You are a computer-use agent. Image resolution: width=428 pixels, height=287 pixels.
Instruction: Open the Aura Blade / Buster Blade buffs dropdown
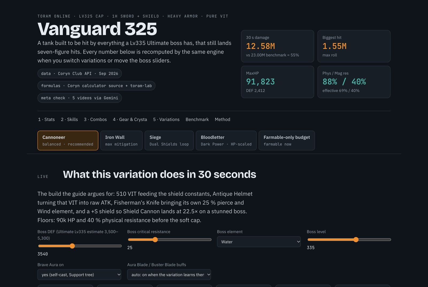(x=169, y=274)
